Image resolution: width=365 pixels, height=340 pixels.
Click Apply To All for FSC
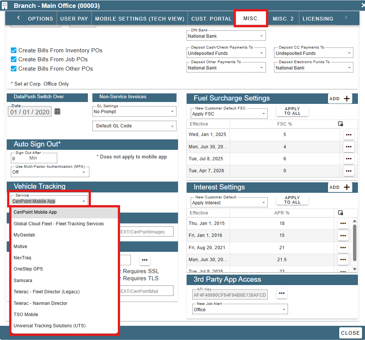pos(292,111)
